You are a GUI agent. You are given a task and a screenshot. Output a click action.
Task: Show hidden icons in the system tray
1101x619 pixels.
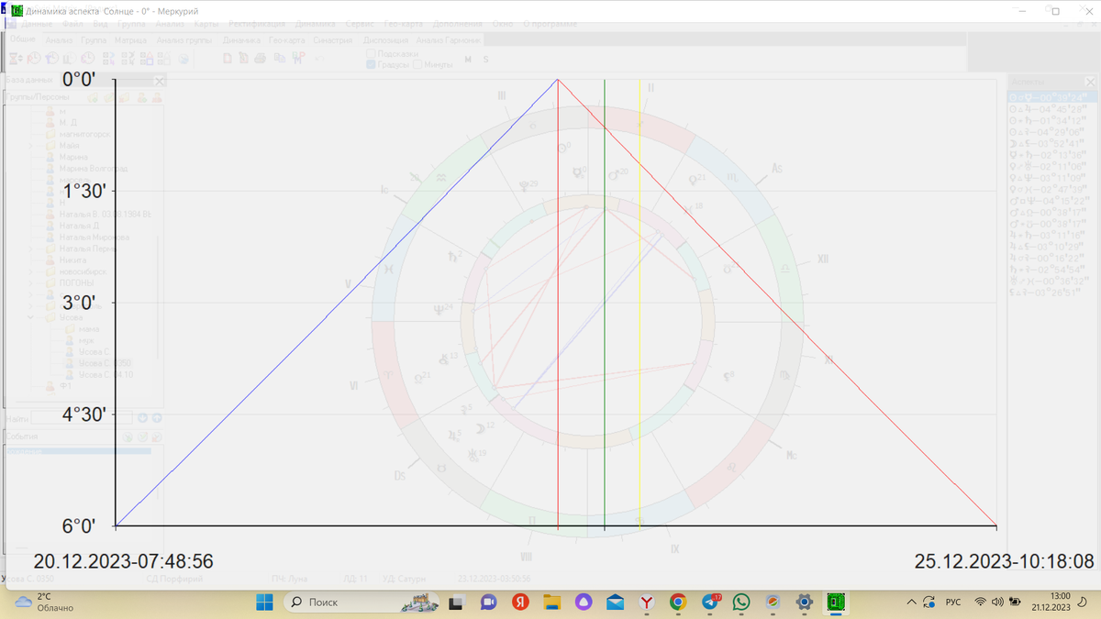point(911,602)
